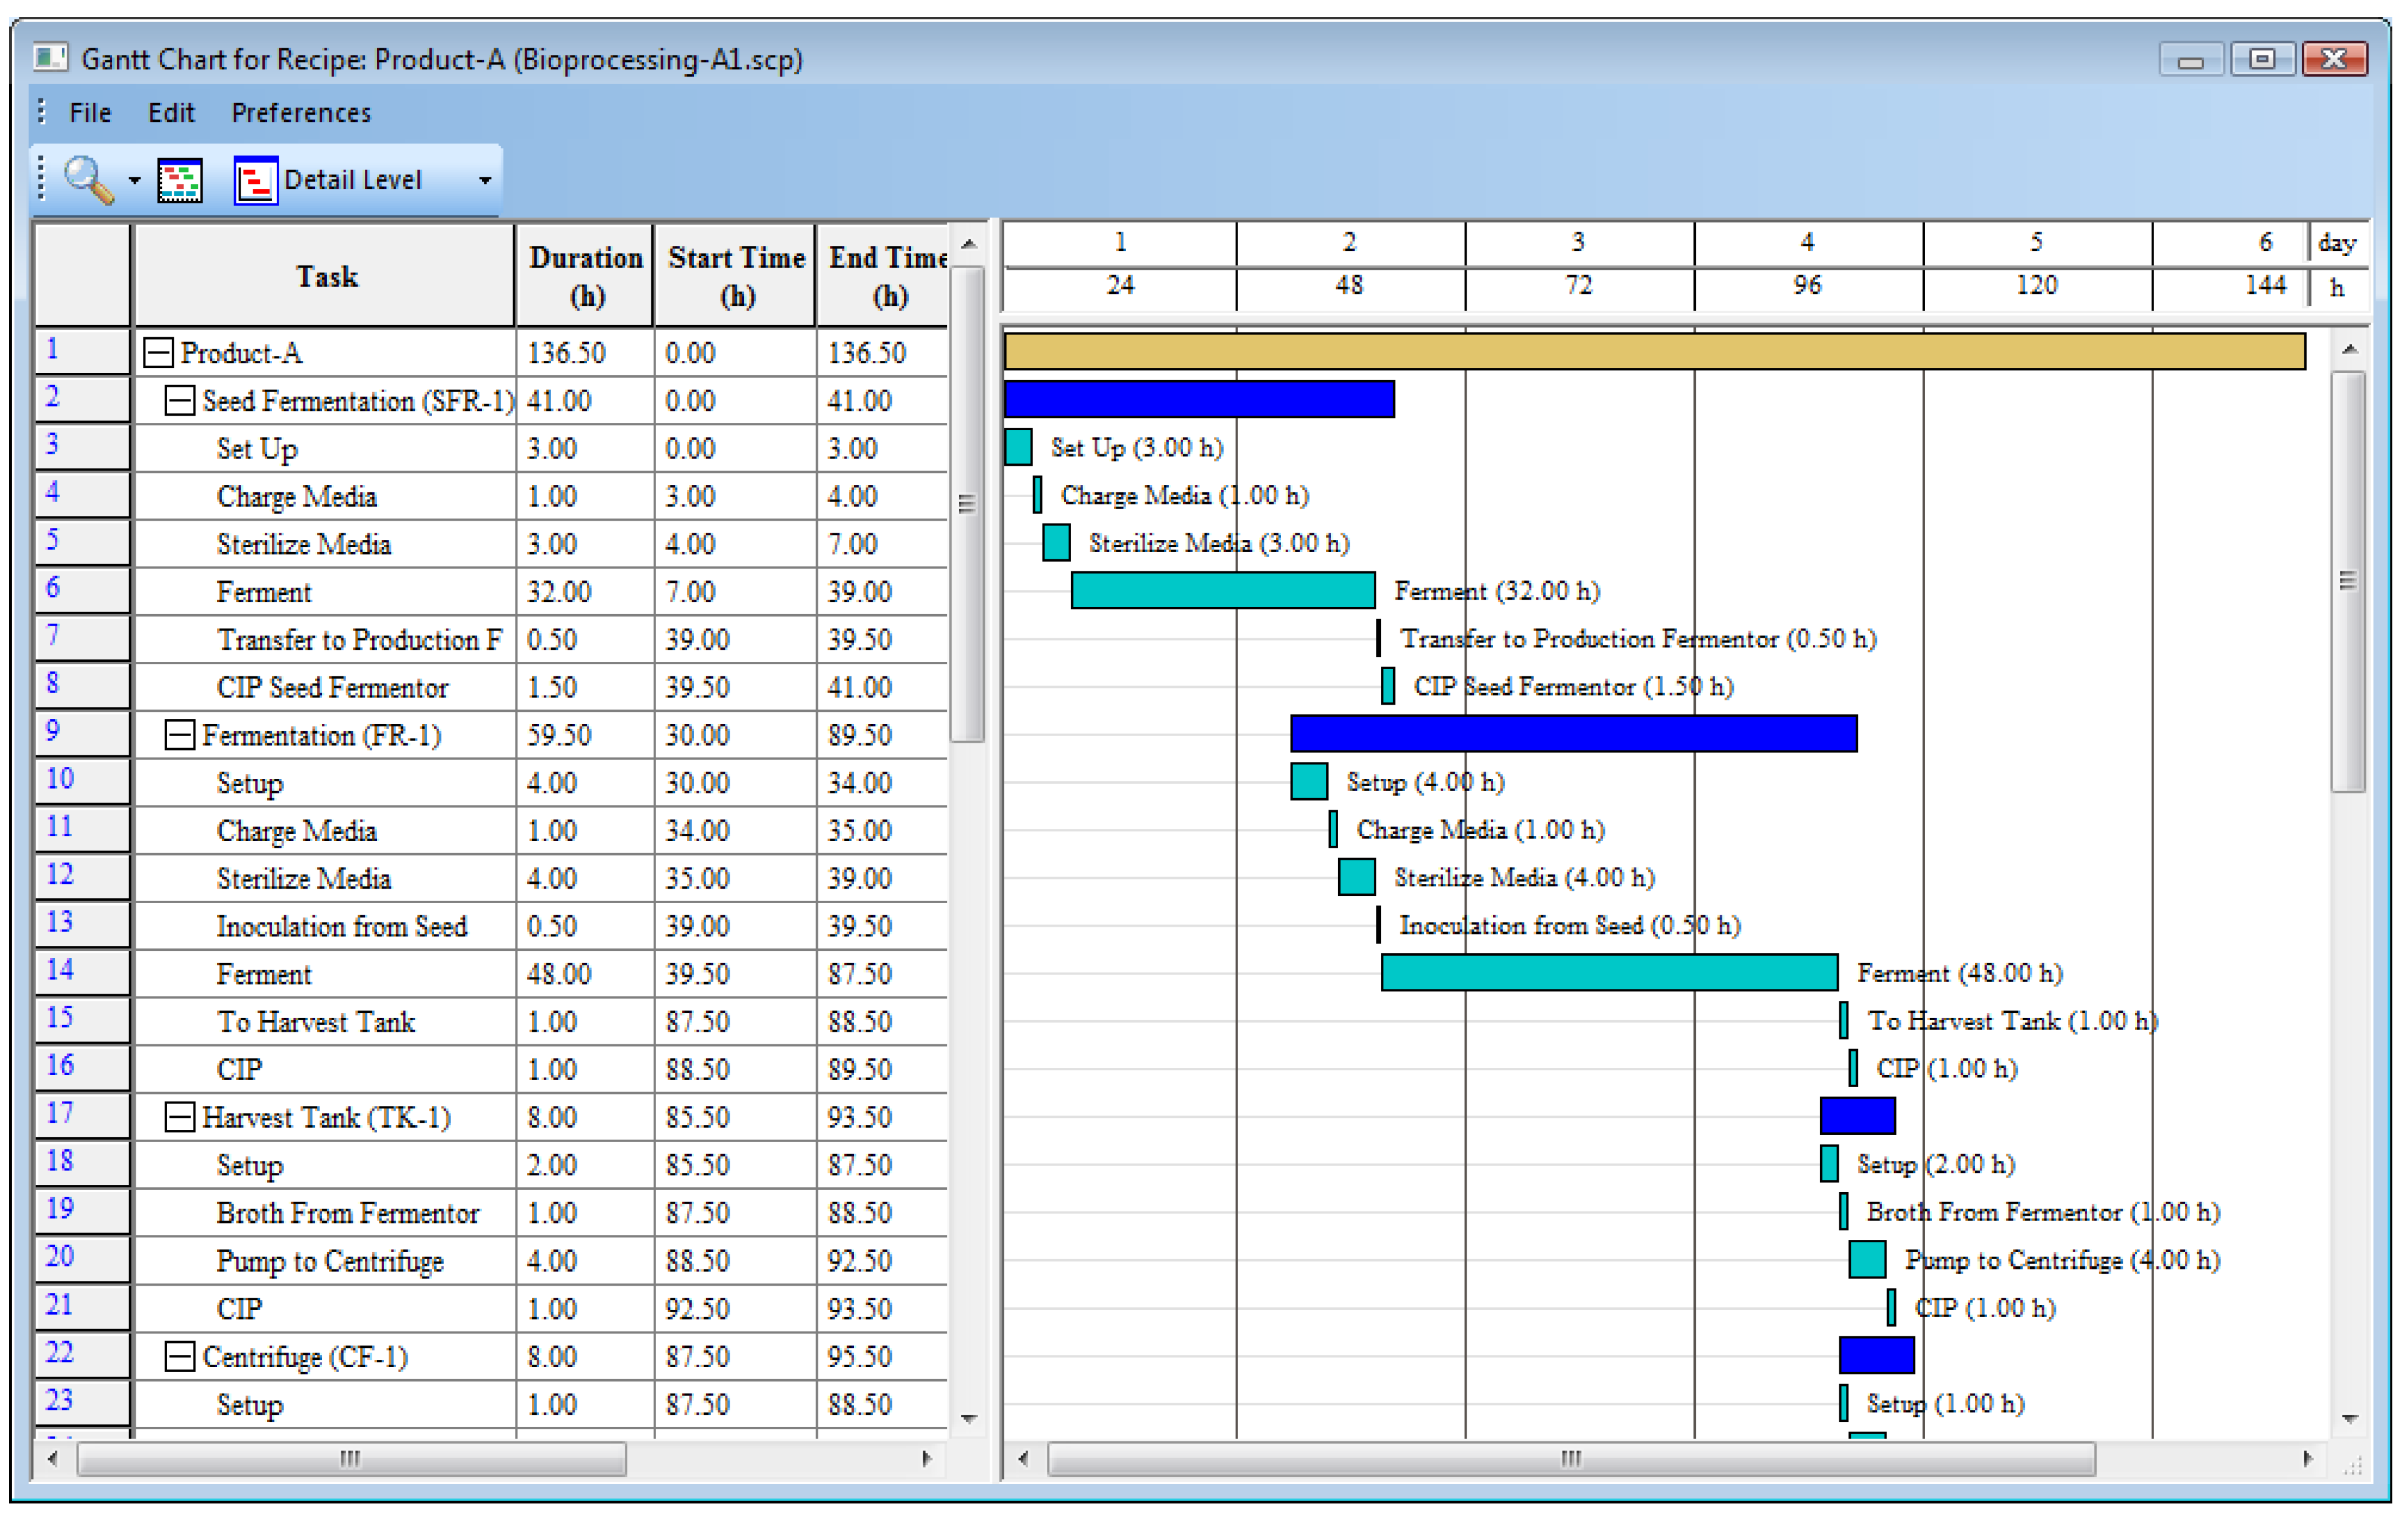Open the zoom tool dropdown arrow
The image size is (2408, 1527).
click(x=135, y=181)
